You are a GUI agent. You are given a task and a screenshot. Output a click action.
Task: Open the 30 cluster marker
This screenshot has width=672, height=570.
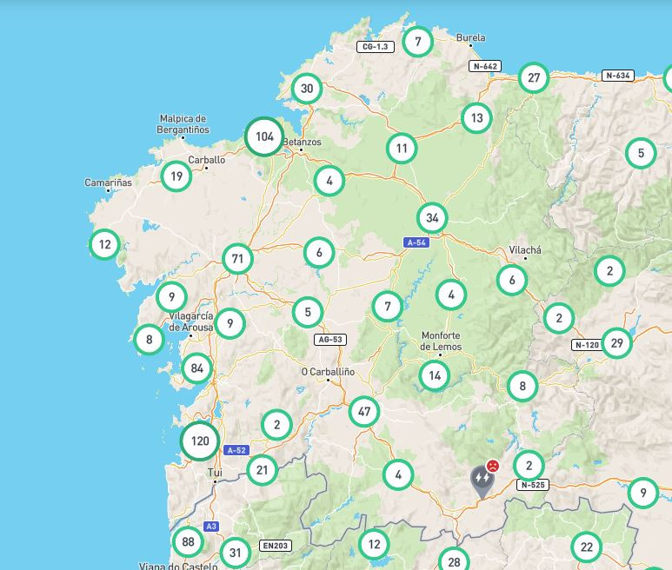307,89
